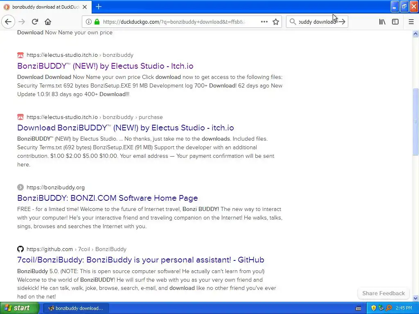Image resolution: width=419 pixels, height=314 pixels.
Task: Click the 'FREE - for a limited time!' snippet
Action: (150, 218)
